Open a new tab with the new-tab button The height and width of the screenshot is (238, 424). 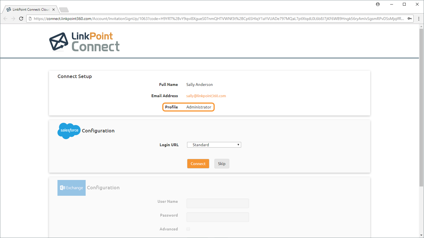[64, 10]
